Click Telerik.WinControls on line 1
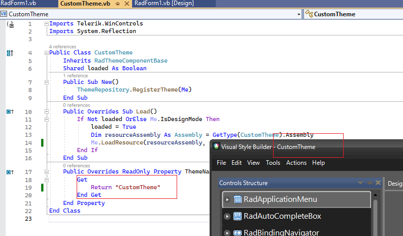Image resolution: width=403 pixels, height=236 pixels. (x=110, y=23)
